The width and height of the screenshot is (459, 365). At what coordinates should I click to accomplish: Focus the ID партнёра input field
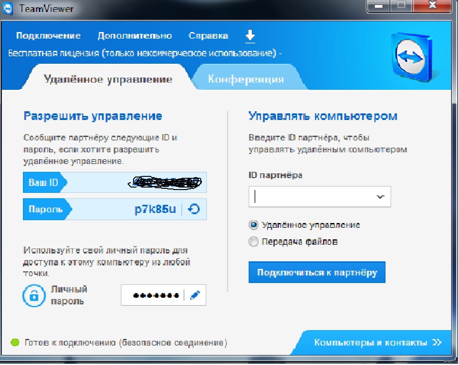pyautogui.click(x=320, y=197)
